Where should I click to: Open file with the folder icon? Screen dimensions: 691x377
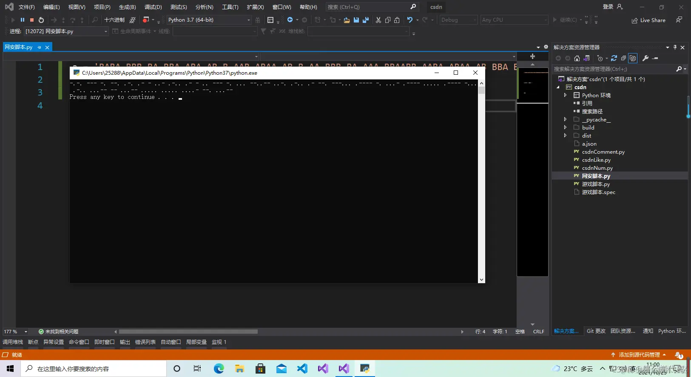pos(347,20)
